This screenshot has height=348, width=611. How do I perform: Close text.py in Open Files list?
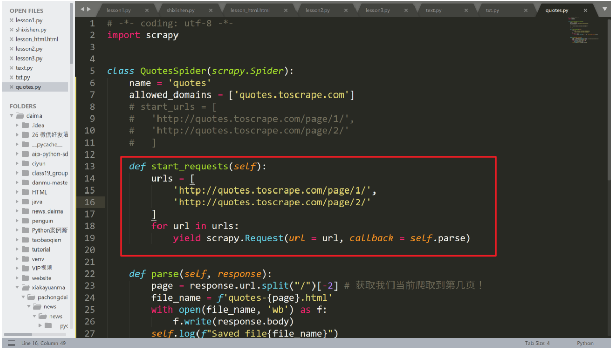(x=11, y=68)
